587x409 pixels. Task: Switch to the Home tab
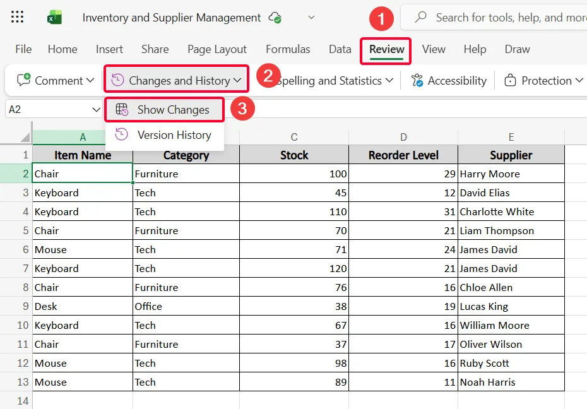click(62, 49)
